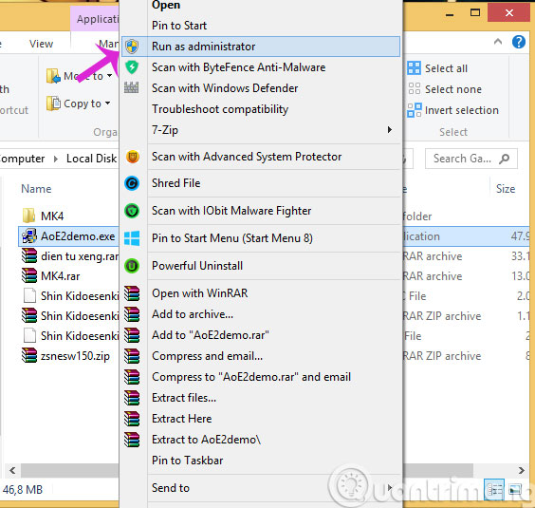Click Powerful Uninstall green U icon
The image size is (535, 508).
coord(132,266)
